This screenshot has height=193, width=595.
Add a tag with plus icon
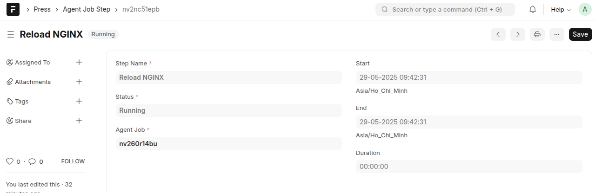coord(79,101)
